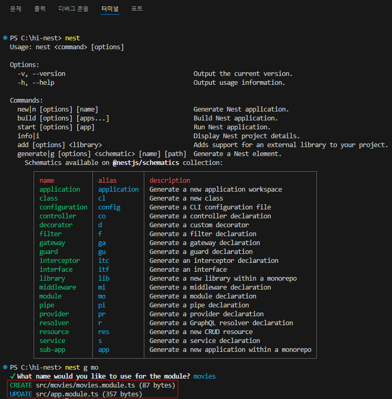Click the '-h, --help' option text

click(36, 83)
